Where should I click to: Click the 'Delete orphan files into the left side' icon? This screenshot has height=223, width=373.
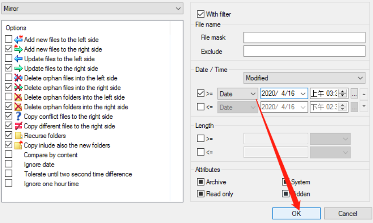[x=18, y=78]
